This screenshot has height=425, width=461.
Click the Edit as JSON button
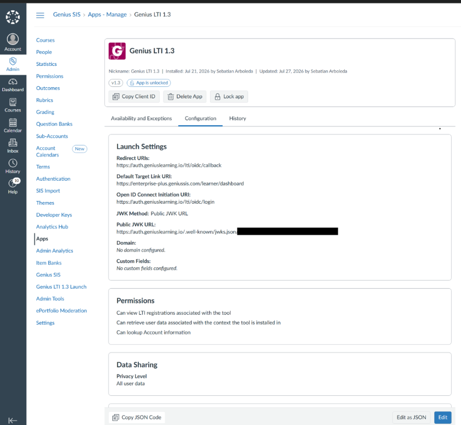click(411, 417)
